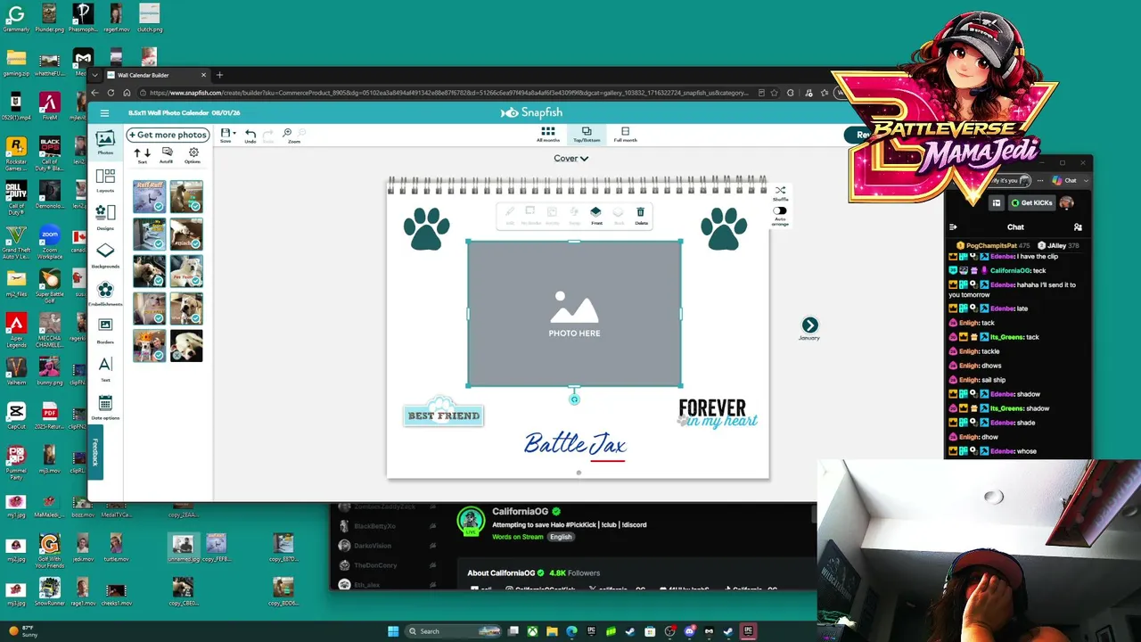Click the rotate handle below photo placeholder
The height and width of the screenshot is (642, 1141).
pos(574,399)
